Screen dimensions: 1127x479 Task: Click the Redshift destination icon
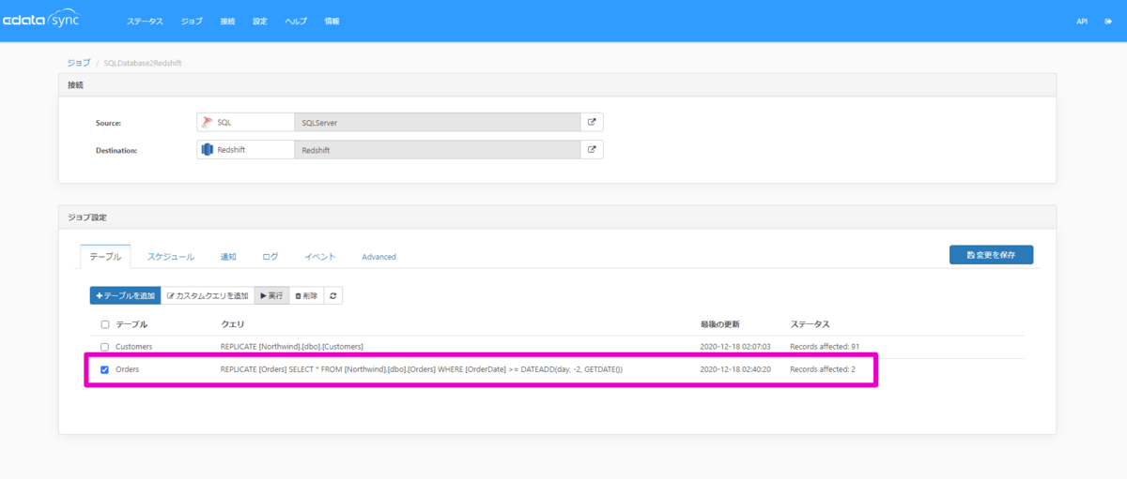coord(207,149)
